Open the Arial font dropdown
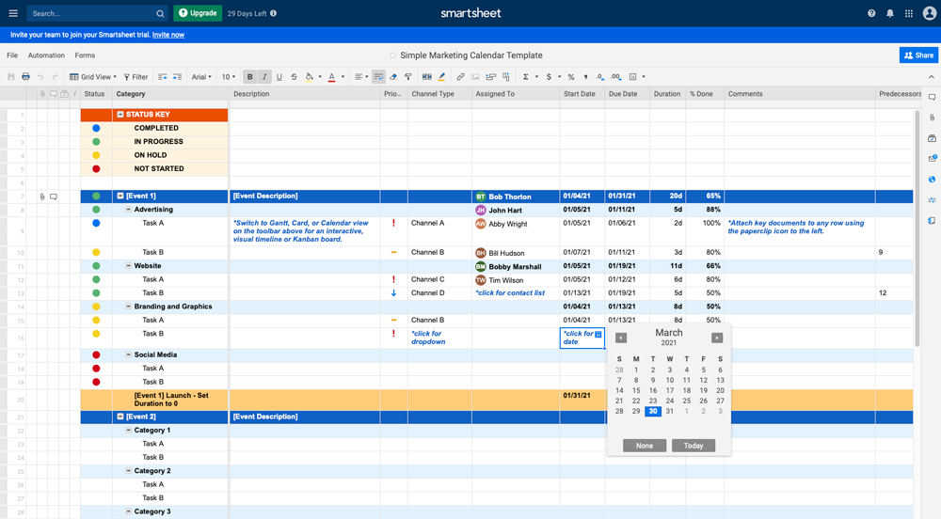This screenshot has width=941, height=519. pyautogui.click(x=201, y=77)
